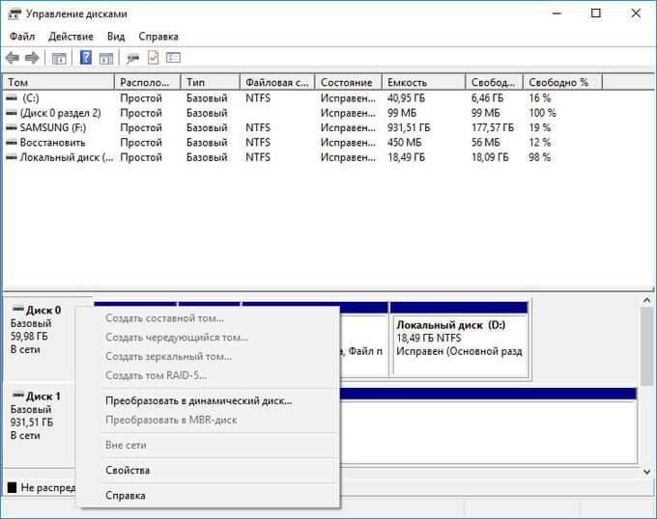The width and height of the screenshot is (657, 519).
Task: Select the Локальный диск (D:) partition block
Action: 460,339
